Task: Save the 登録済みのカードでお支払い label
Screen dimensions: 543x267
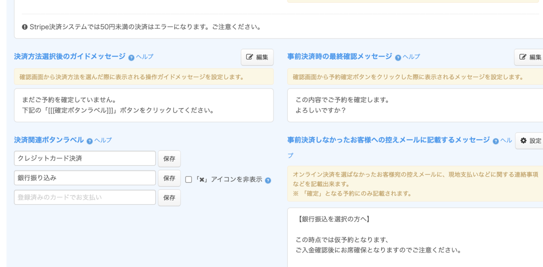Action: tap(169, 198)
